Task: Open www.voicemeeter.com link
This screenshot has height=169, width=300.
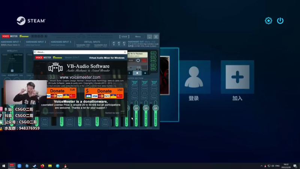Action: tap(80, 77)
